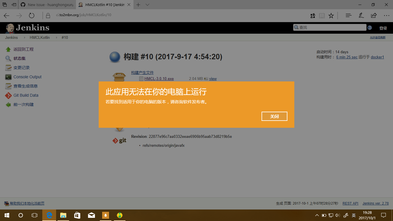The width and height of the screenshot is (393, 221).
Task: Click the 构建产生文件 link
Action: pos(142,73)
